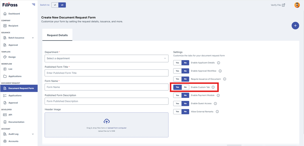This screenshot has height=146, width=304.
Task: Click info icon beside Enable Payment Module
Action: [x=218, y=95]
